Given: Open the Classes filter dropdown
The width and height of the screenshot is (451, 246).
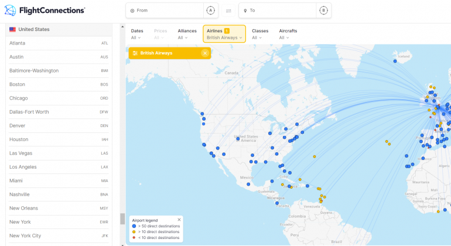Looking at the screenshot, I should 260,34.
